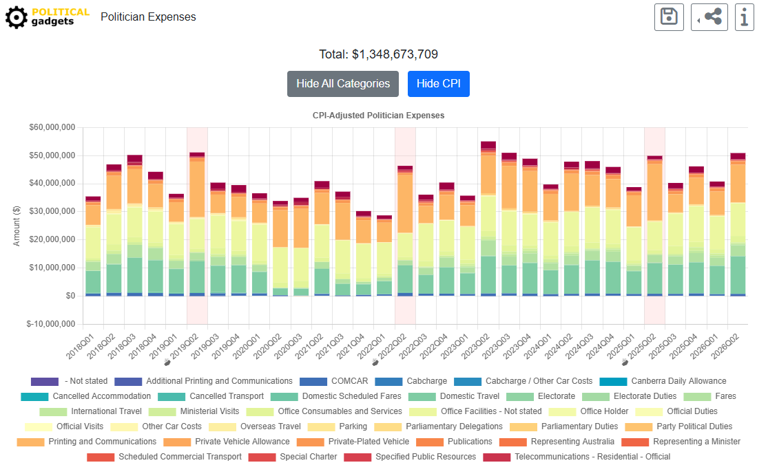Click Parliamentary Duties legend label

click(579, 426)
